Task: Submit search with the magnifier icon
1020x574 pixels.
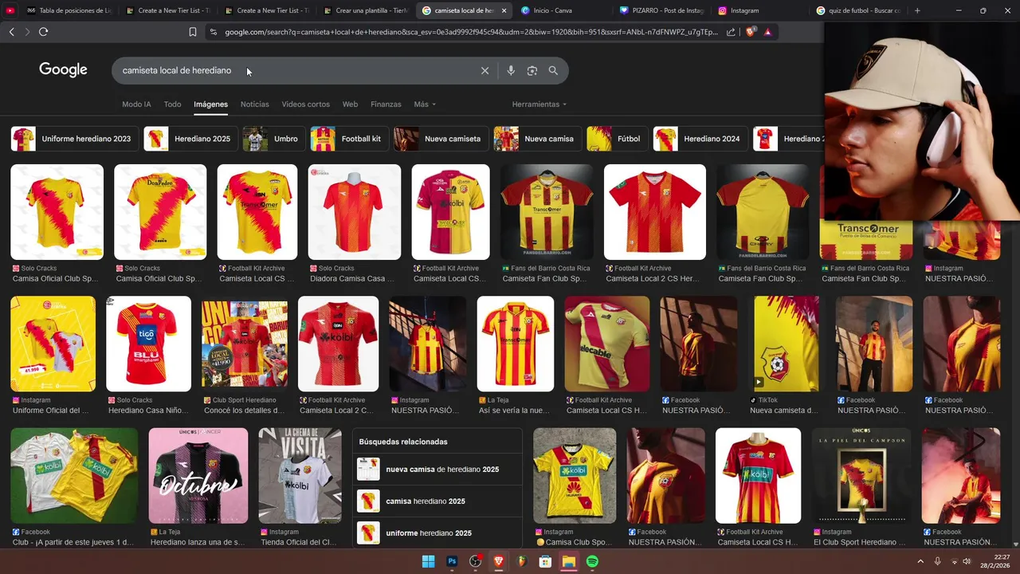Action: click(553, 71)
